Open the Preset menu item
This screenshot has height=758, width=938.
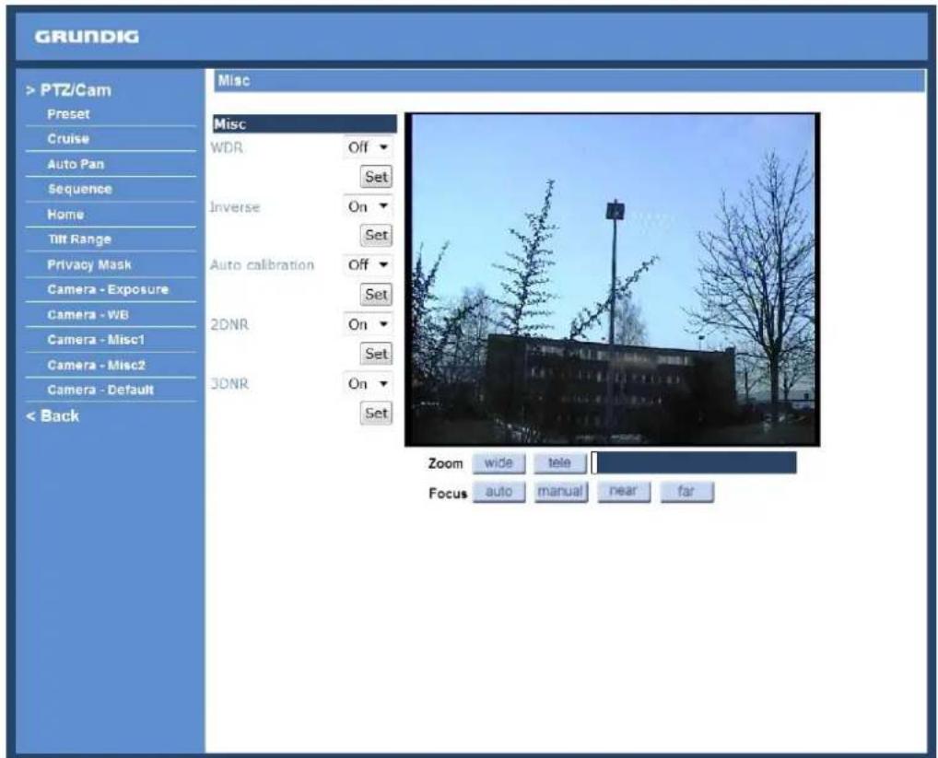(x=68, y=114)
